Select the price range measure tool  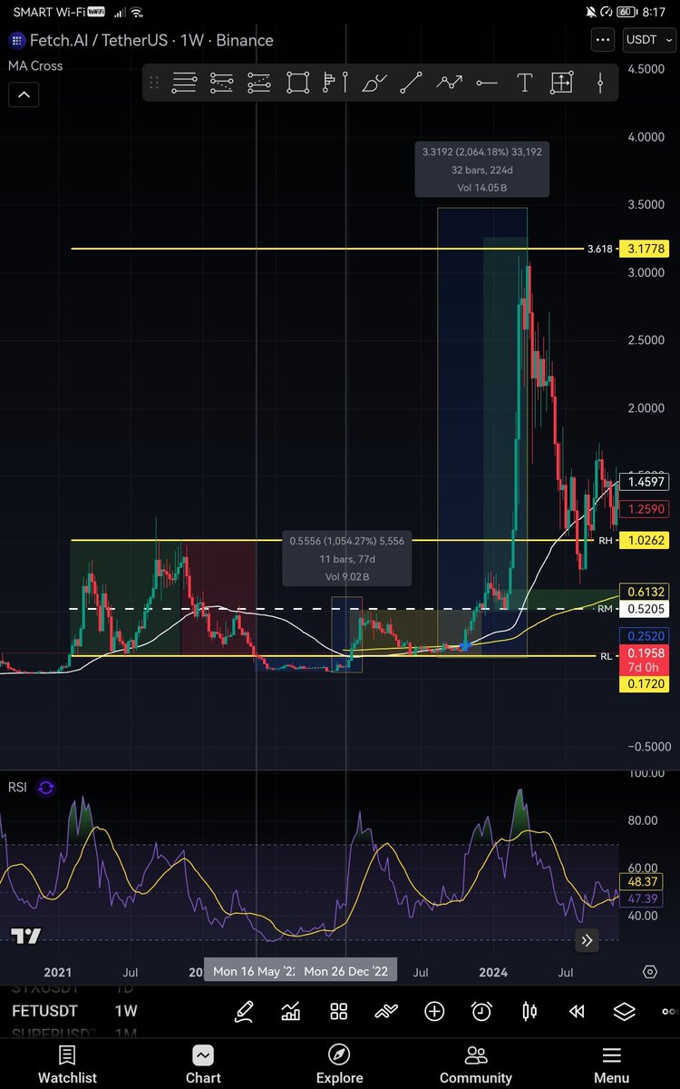(561, 83)
